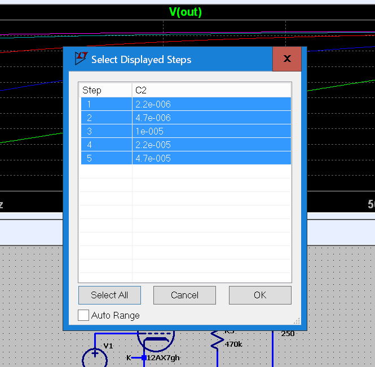
Task: Enable the Auto Range checkbox
Action: coord(83,315)
